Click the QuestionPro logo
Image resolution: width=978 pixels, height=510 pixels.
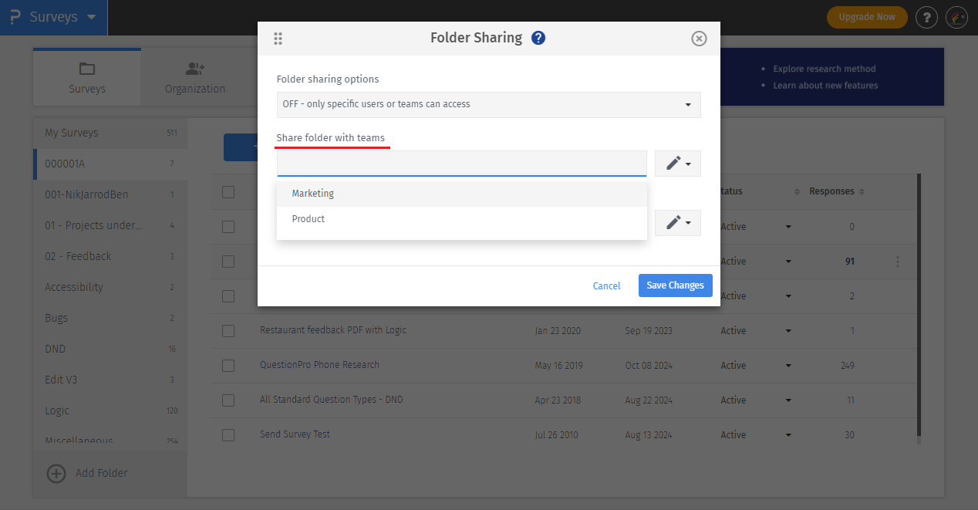pyautogui.click(x=15, y=16)
